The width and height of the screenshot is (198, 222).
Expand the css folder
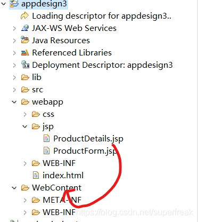pos(25,114)
